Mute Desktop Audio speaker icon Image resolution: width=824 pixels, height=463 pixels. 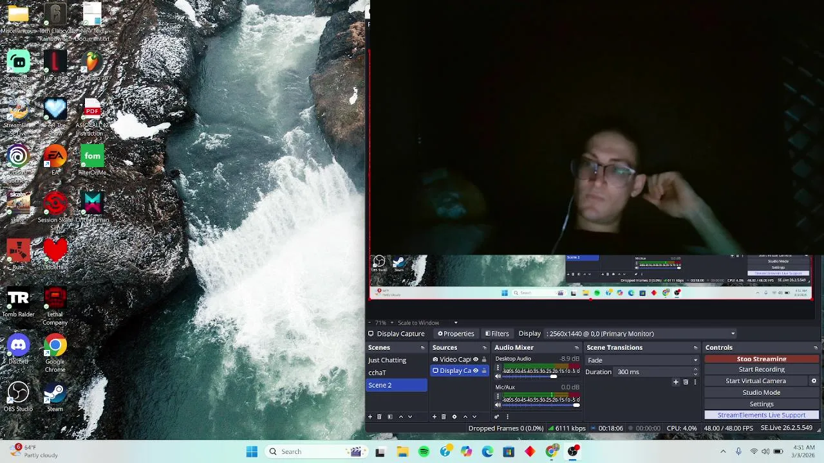[498, 376]
